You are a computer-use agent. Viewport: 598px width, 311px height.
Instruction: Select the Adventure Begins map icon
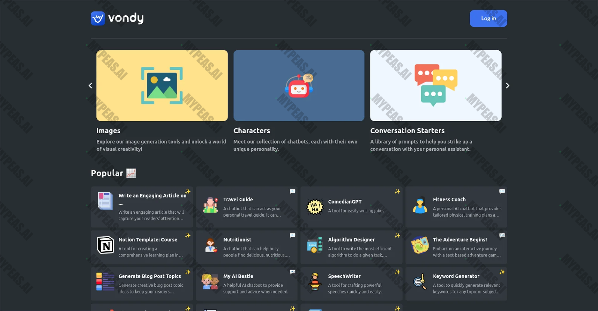pyautogui.click(x=420, y=245)
